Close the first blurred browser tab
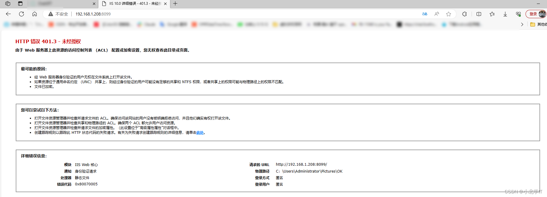547x197 pixels. tap(94, 4)
